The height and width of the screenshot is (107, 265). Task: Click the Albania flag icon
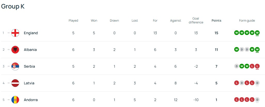pyautogui.click(x=15, y=50)
